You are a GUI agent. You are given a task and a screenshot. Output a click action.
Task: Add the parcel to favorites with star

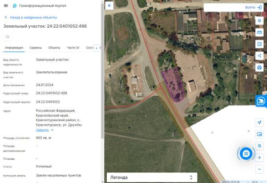8,37
